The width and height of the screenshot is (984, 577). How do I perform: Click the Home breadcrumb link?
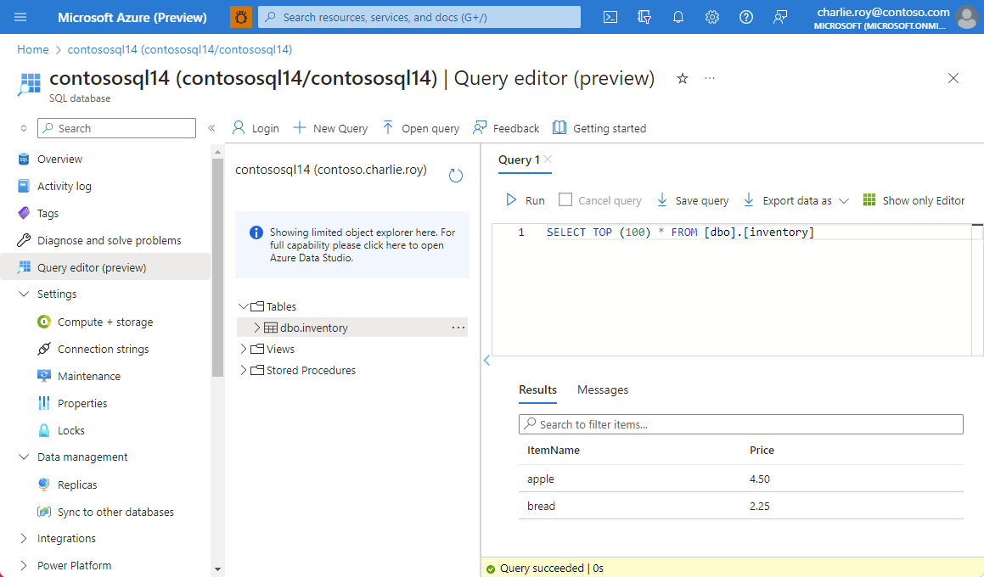tap(33, 50)
